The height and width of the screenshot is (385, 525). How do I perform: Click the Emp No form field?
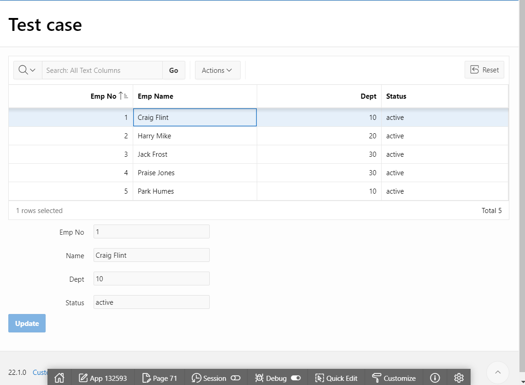coord(151,231)
